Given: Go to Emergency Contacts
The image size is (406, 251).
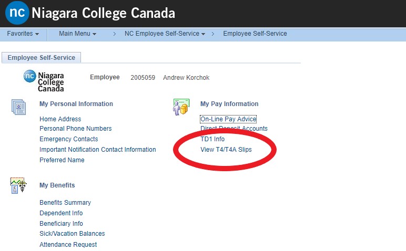Looking at the screenshot, I should tap(69, 139).
